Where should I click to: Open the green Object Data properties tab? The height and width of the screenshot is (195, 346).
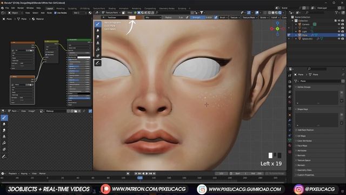[290, 140]
